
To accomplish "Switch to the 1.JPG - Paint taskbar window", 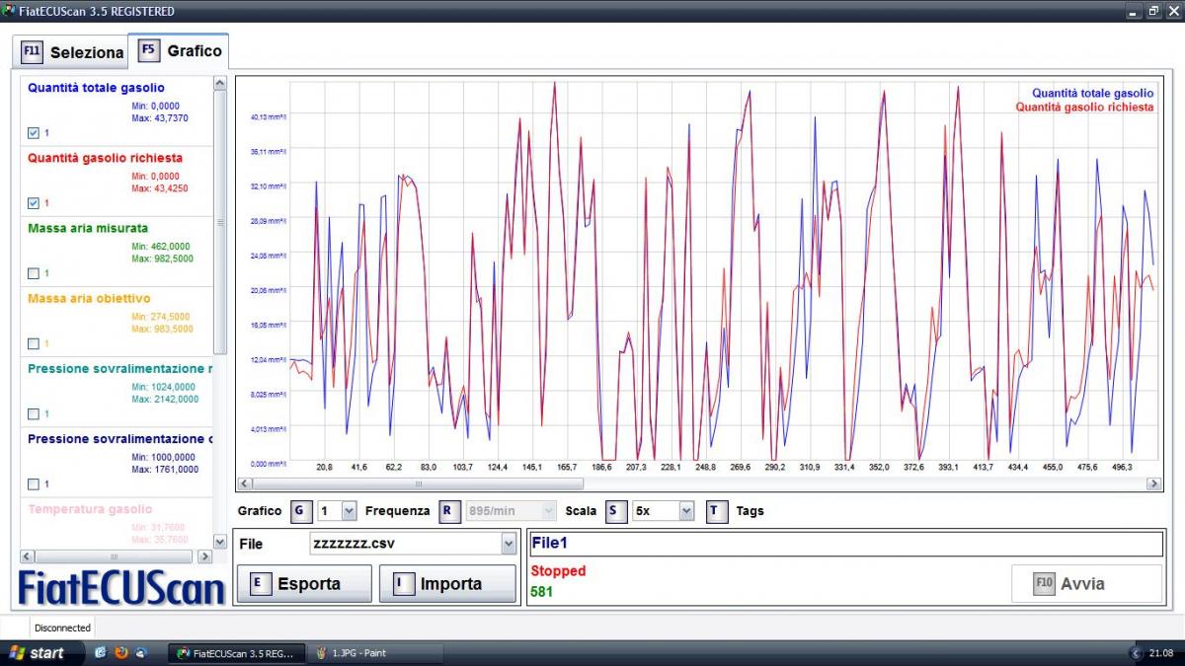I will (x=373, y=653).
